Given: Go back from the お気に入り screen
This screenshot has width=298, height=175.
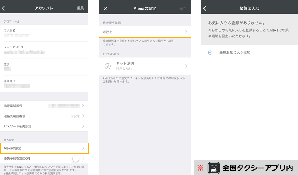Looking at the screenshot, I should pos(205,8).
